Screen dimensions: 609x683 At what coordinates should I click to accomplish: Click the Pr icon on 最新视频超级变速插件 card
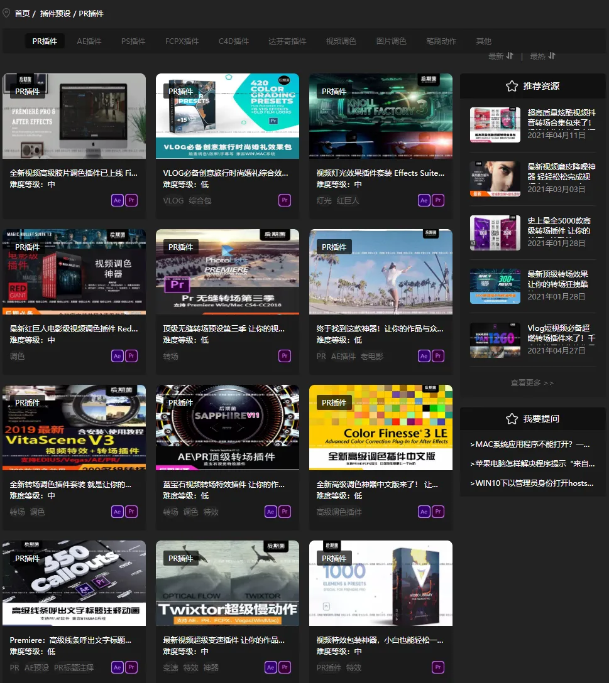tap(285, 667)
